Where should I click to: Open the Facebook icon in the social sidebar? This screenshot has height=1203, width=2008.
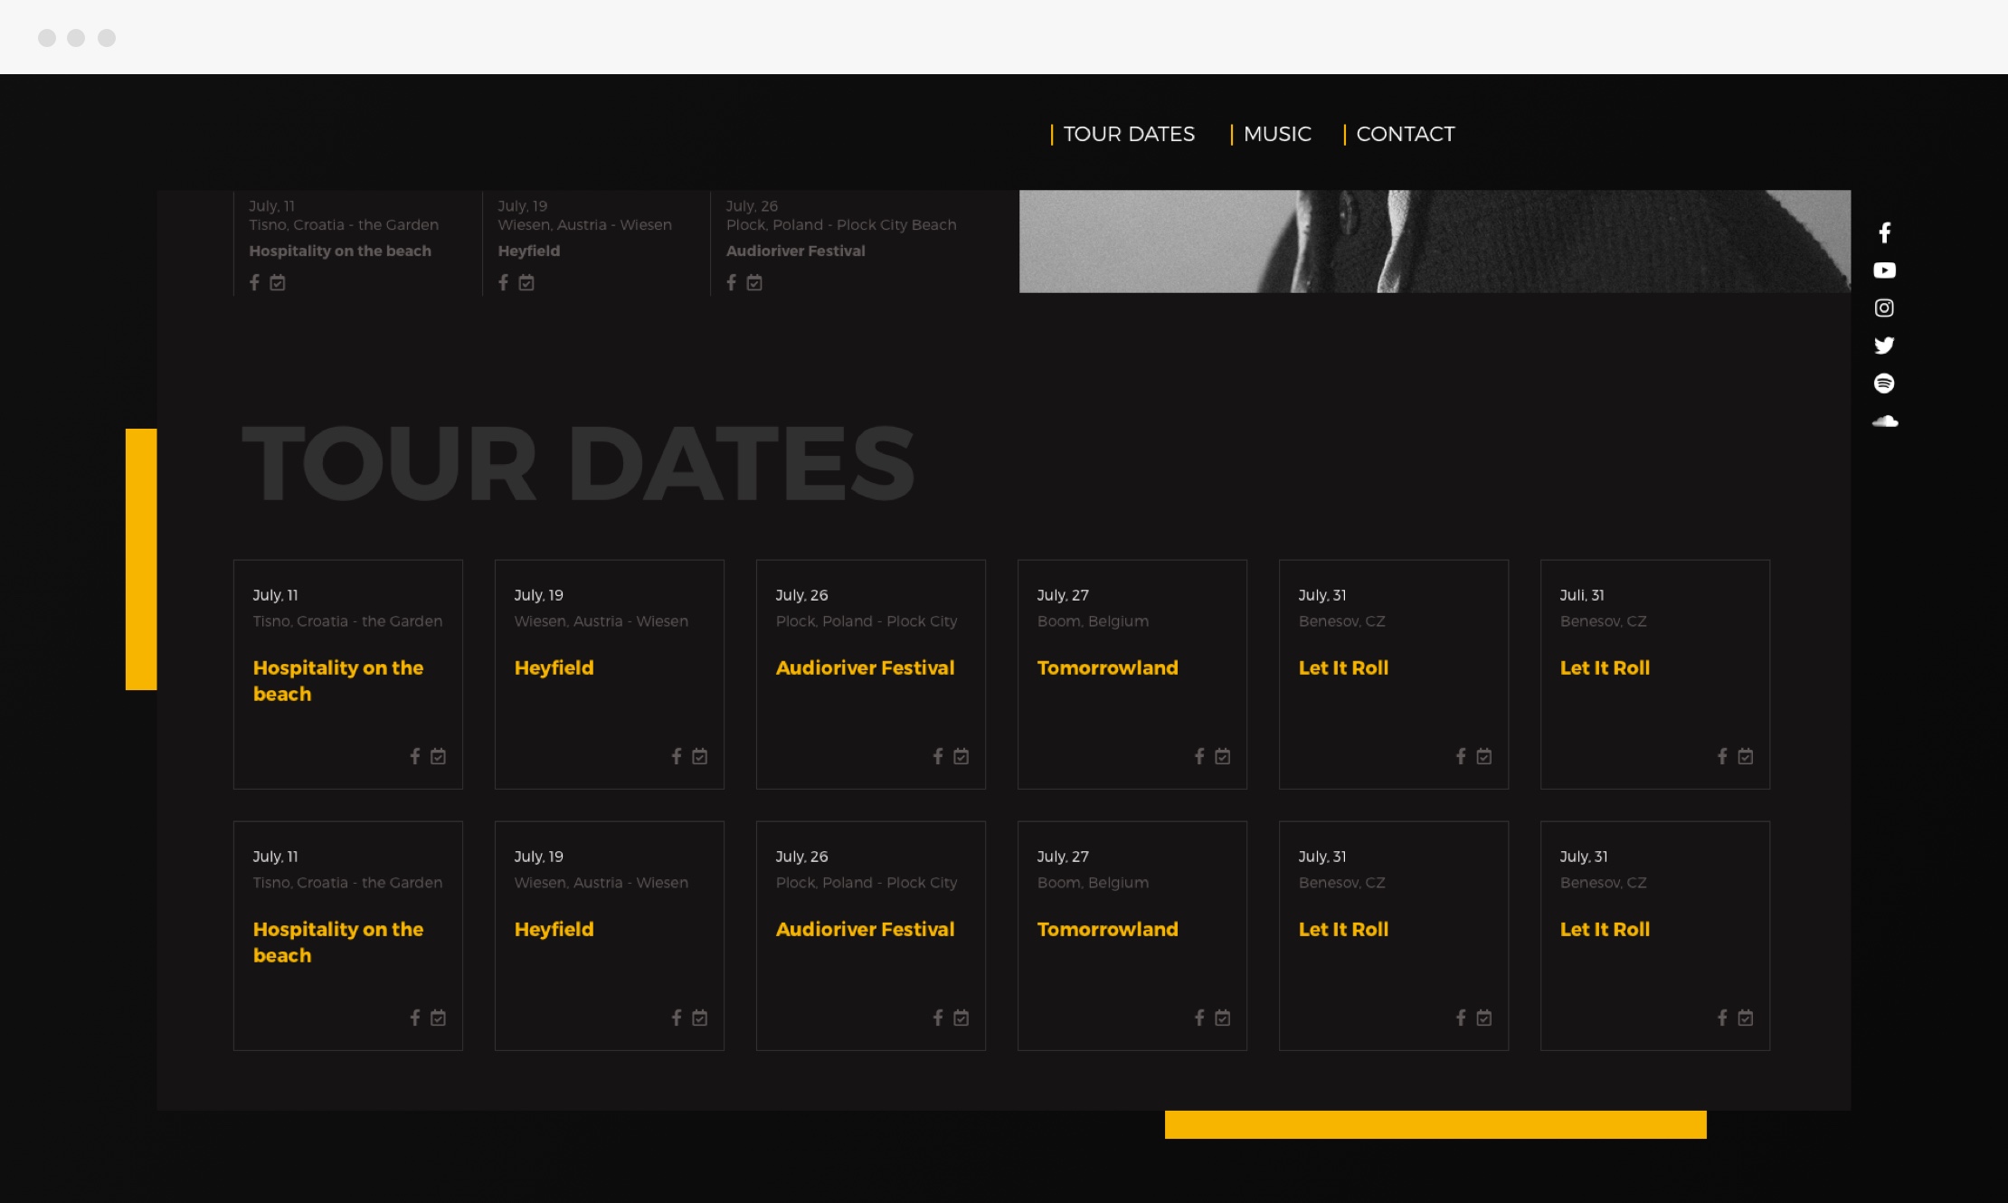point(1884,232)
